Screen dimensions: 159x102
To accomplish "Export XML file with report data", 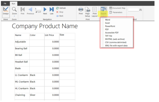I will pyautogui.click(x=117, y=46).
